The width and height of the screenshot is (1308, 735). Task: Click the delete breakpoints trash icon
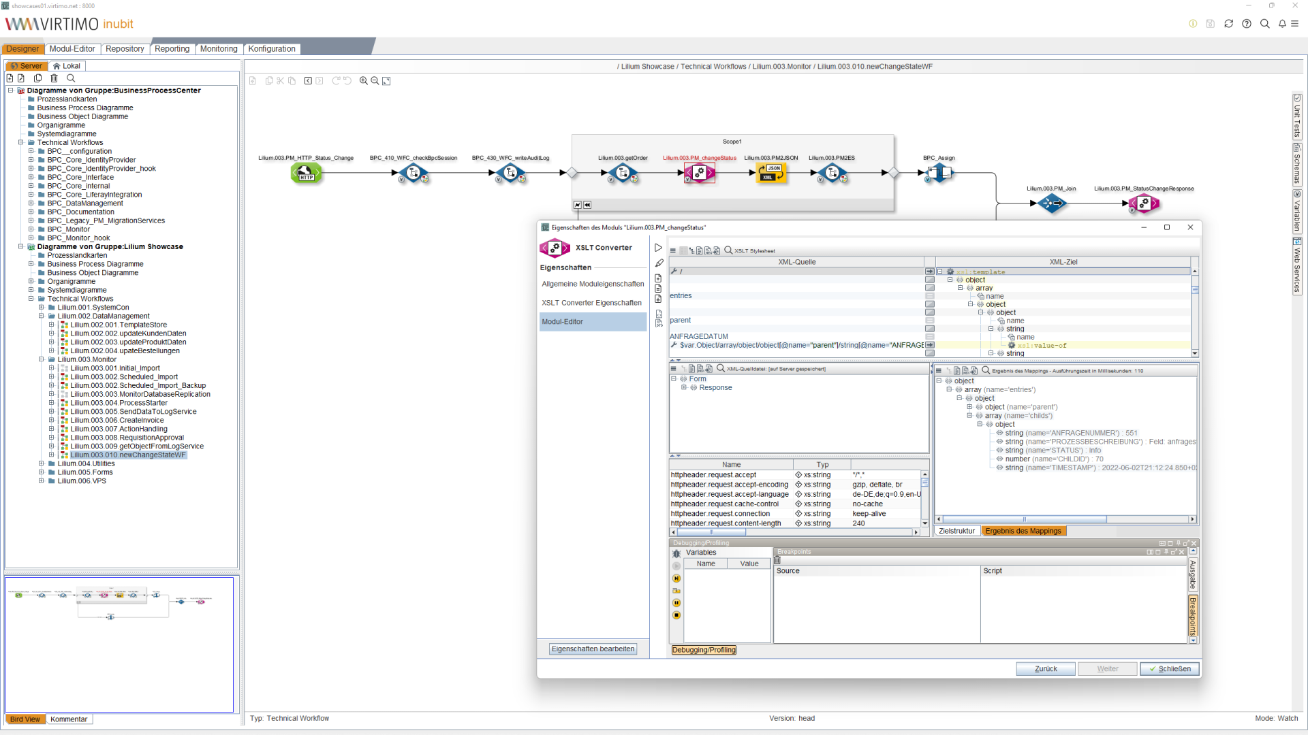click(x=777, y=561)
